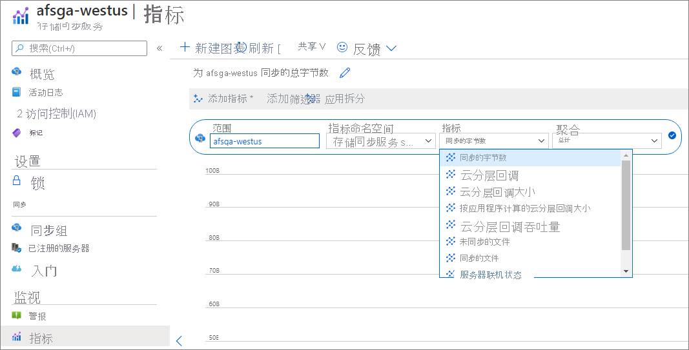Click the 同步组 cloud icon
The width and height of the screenshot is (689, 350).
pos(17,227)
